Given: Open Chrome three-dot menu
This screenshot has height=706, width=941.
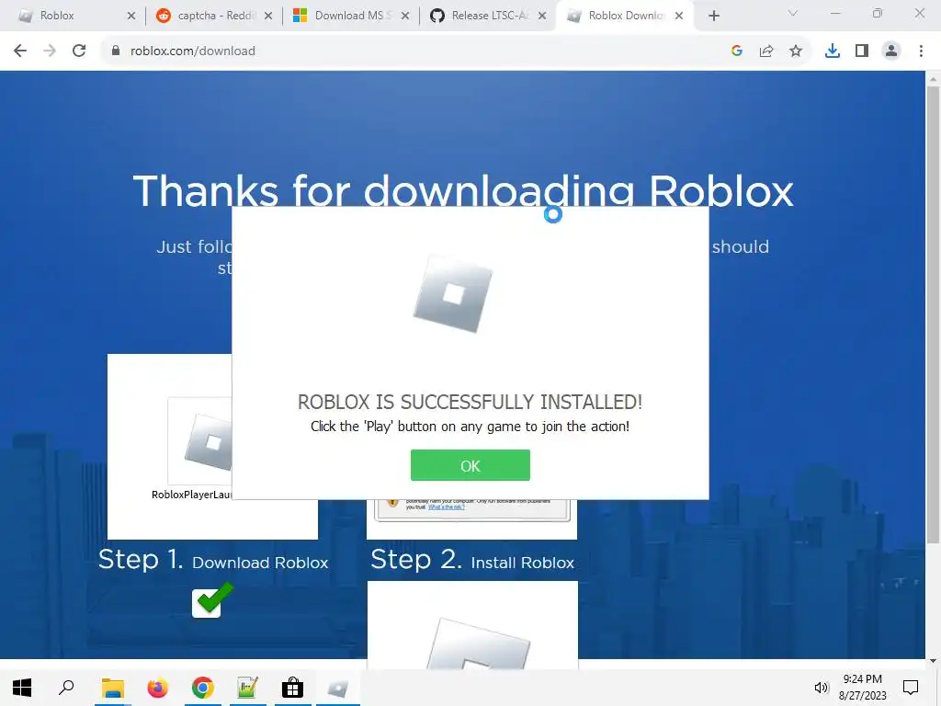Looking at the screenshot, I should 921,51.
